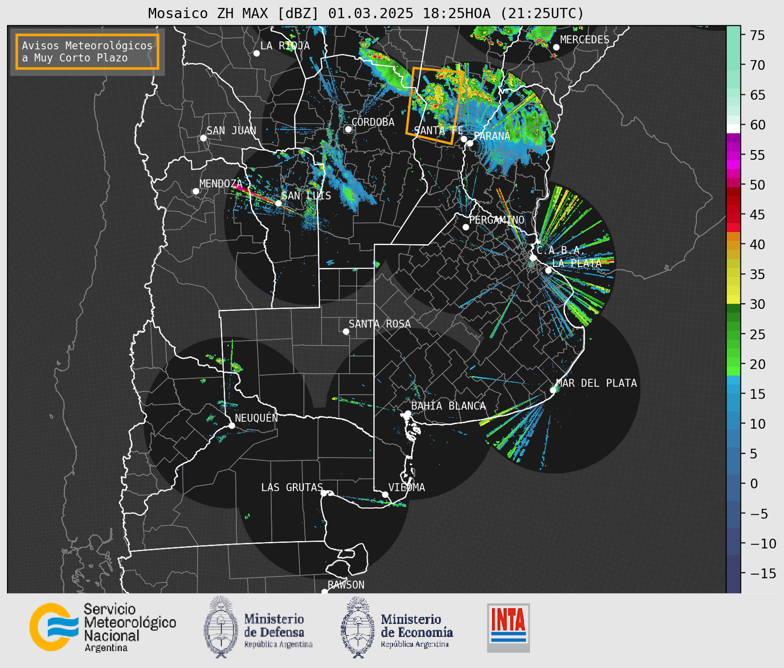
Task: Select the Viedma city marker
Action: point(385,494)
